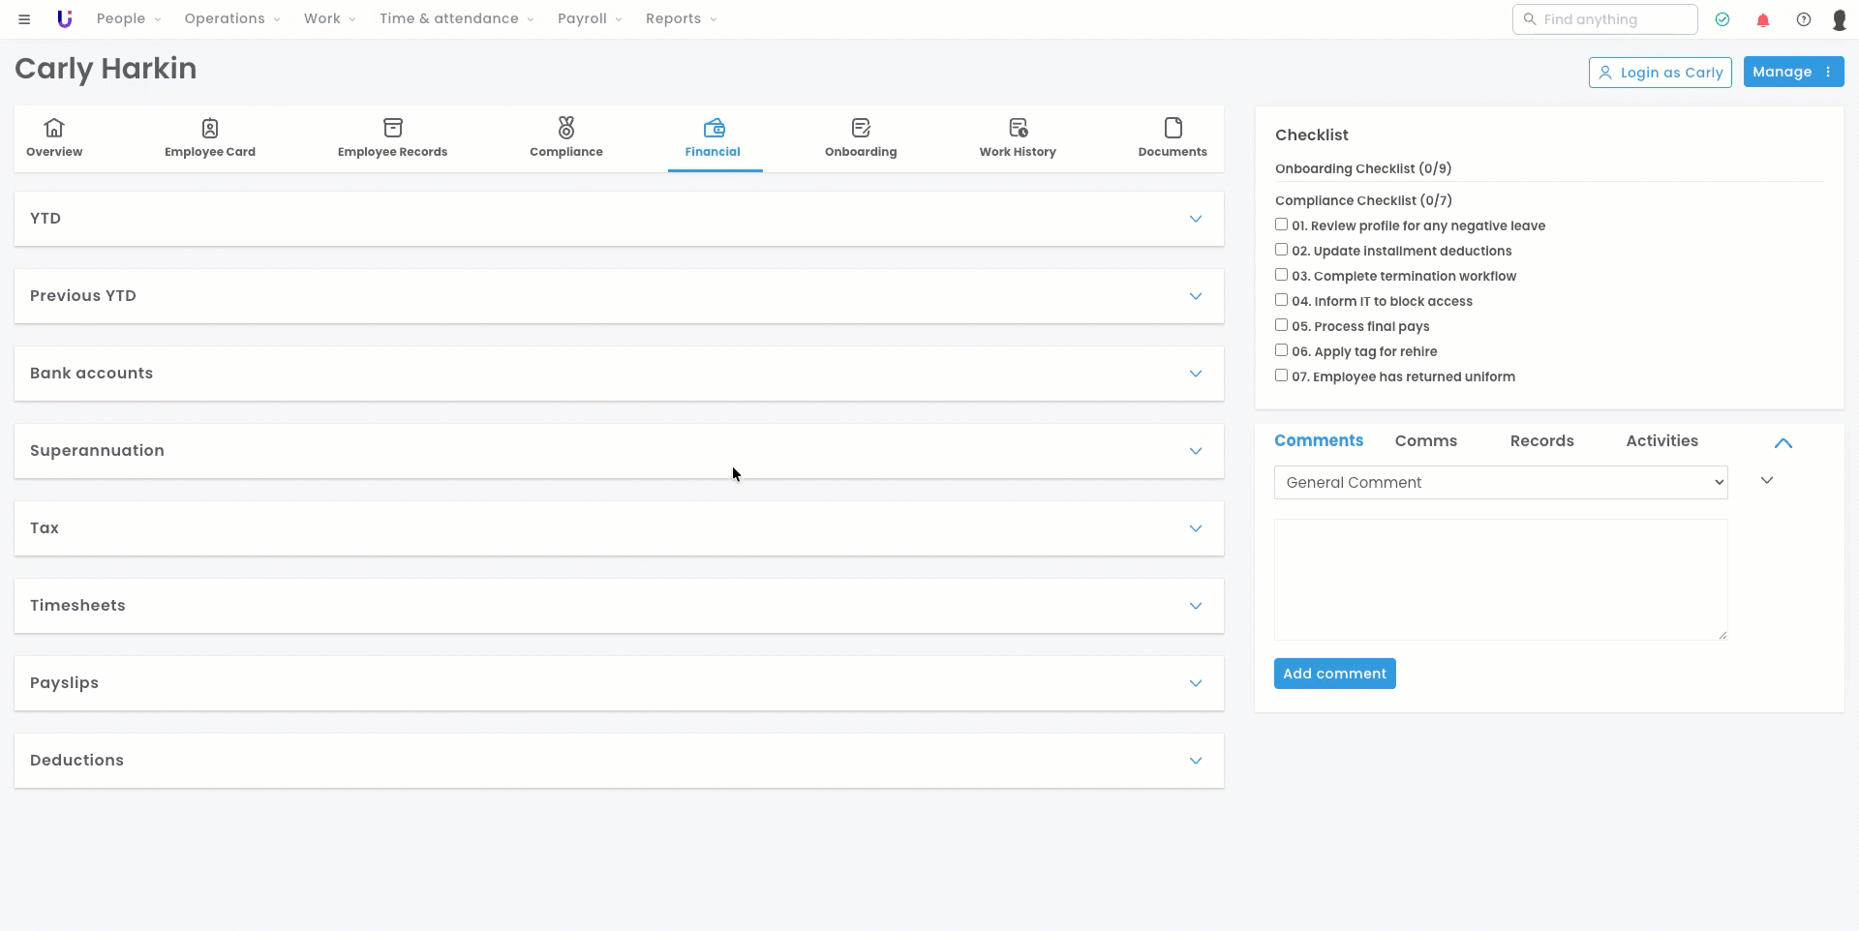The height and width of the screenshot is (931, 1859).
Task: Click the Checklist panel heading
Action: coord(1312,135)
